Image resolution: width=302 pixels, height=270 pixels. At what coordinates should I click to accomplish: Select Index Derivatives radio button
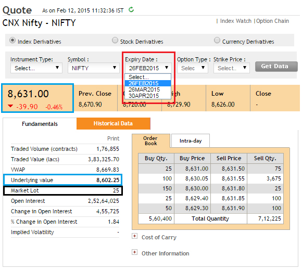tap(12, 40)
